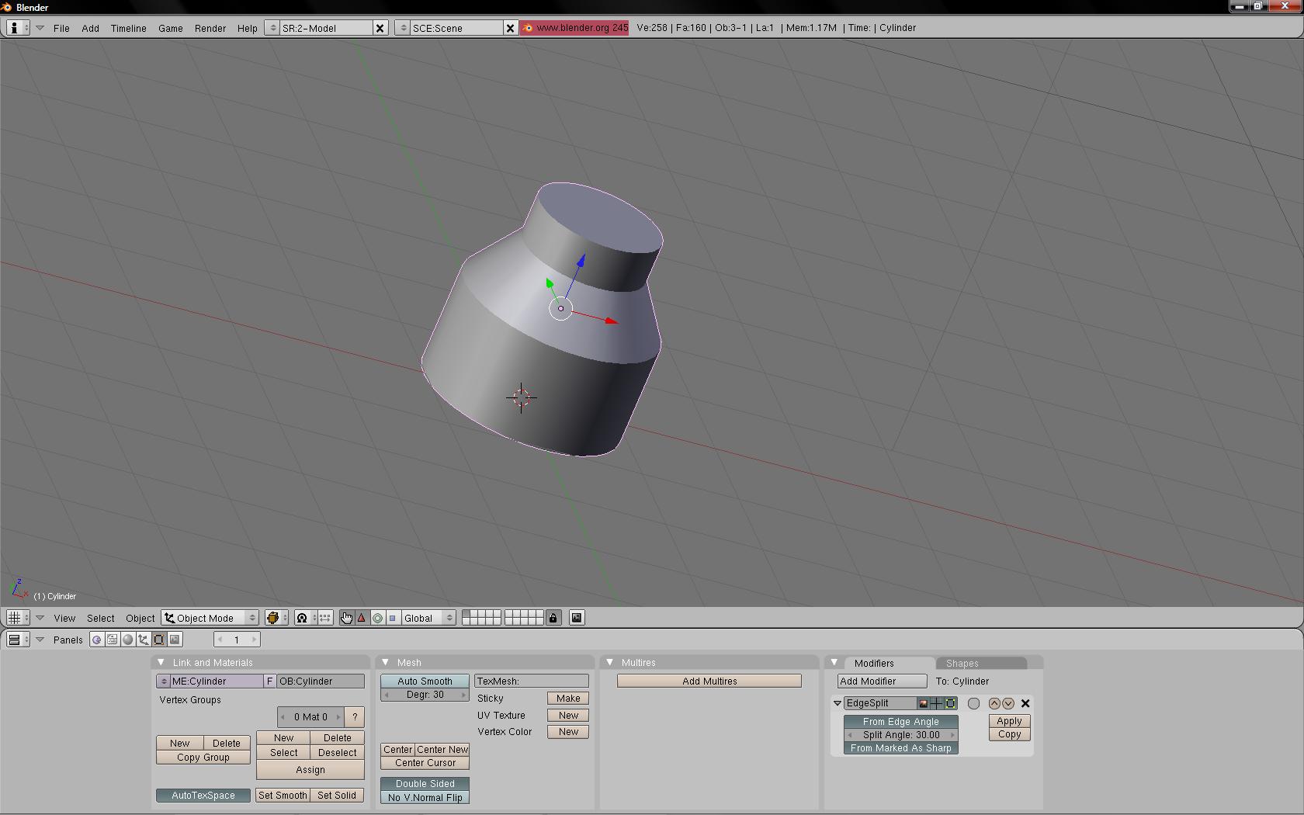Open the Render menu
1304x815 pixels.
click(x=210, y=28)
